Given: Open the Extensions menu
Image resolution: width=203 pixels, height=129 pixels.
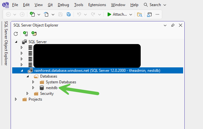Looking at the screenshot, I should (97, 5).
